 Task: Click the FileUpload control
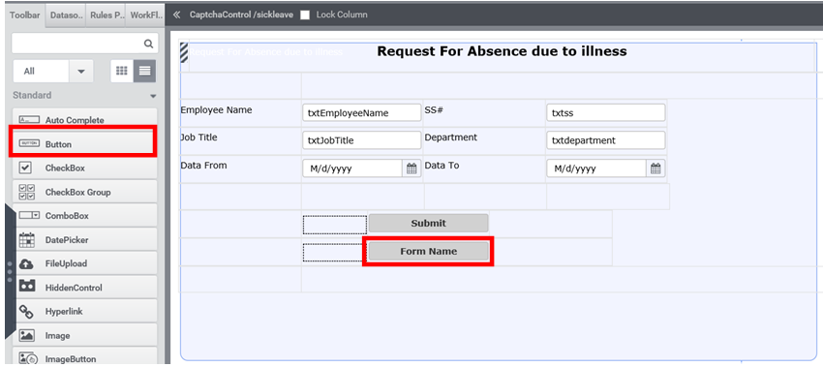pyautogui.click(x=84, y=263)
